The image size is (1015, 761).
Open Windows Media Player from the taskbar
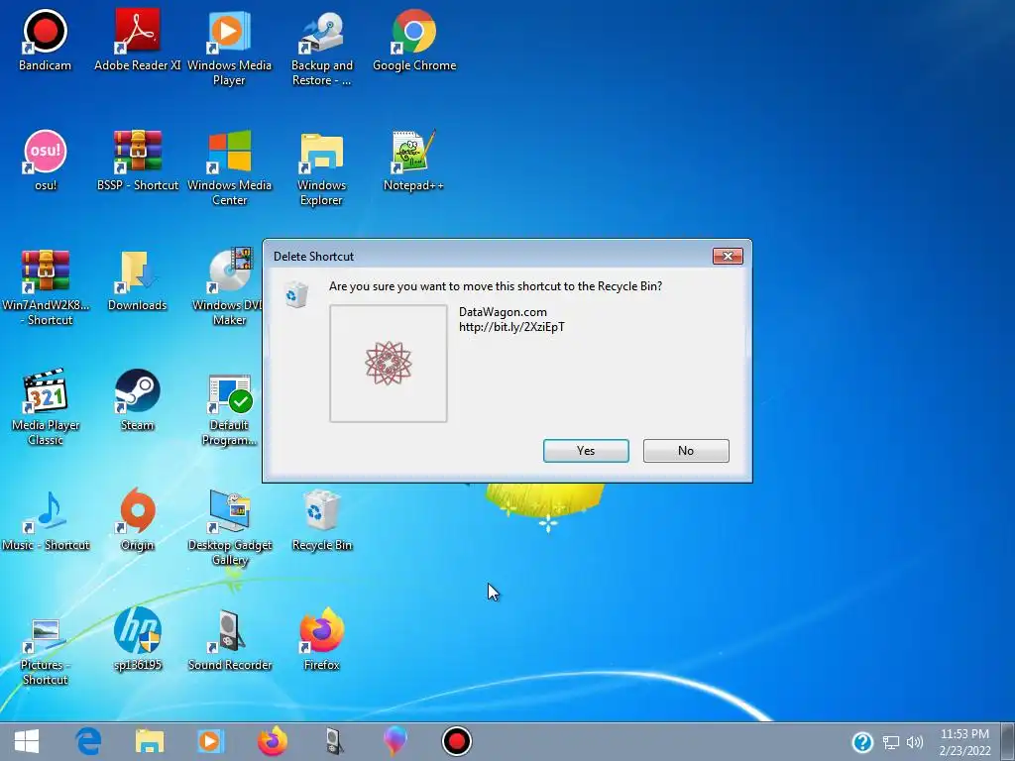click(x=210, y=741)
